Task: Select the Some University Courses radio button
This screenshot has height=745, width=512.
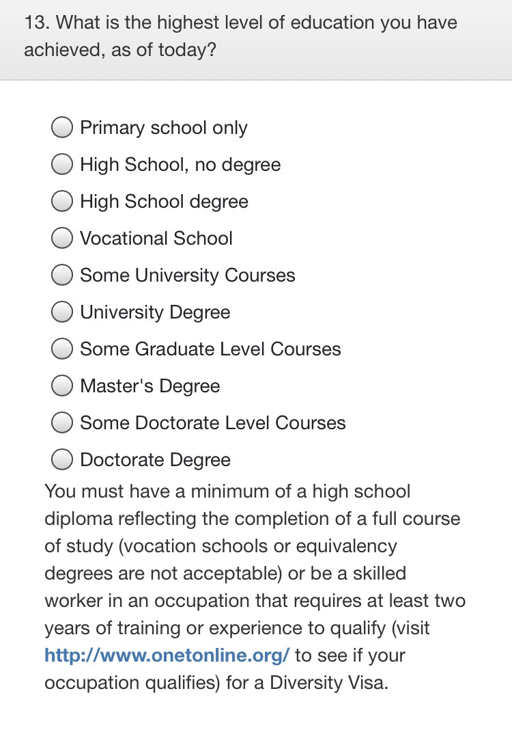Action: click(62, 275)
